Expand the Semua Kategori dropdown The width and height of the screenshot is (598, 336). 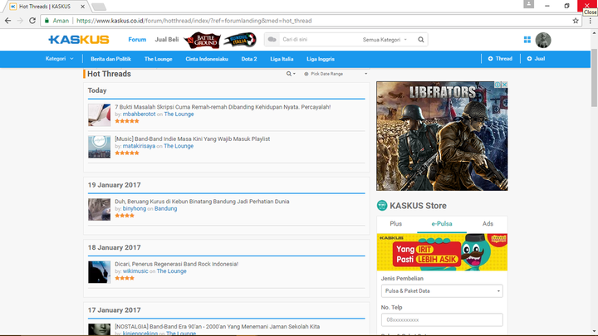385,40
